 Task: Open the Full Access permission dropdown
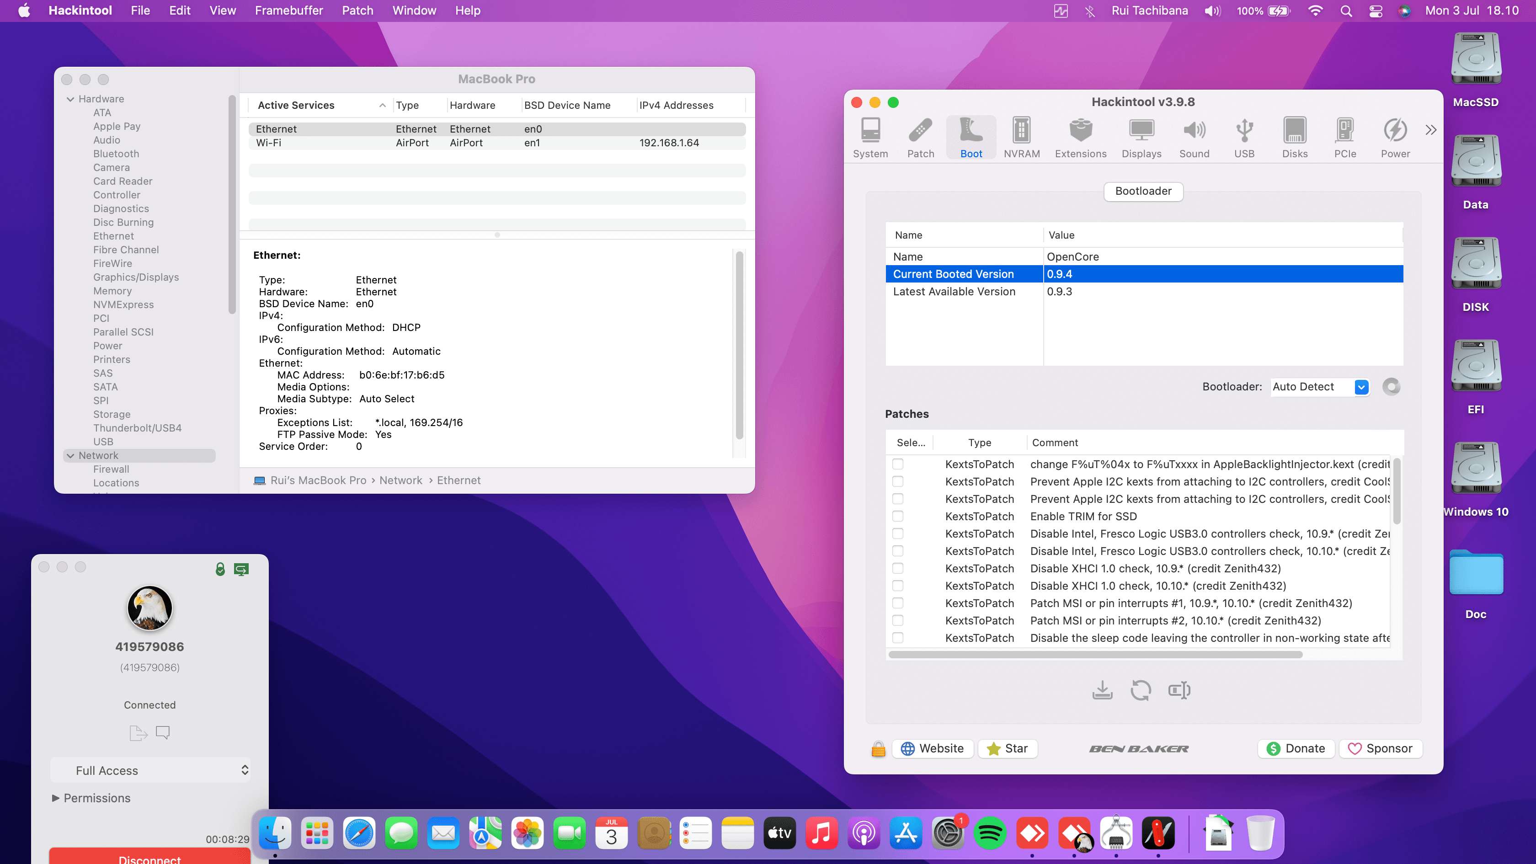pyautogui.click(x=151, y=770)
